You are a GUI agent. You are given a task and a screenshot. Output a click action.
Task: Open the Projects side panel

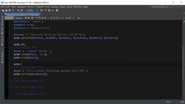2,40
